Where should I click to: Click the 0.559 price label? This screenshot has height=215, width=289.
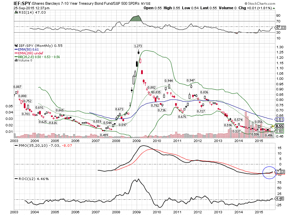(97, 122)
